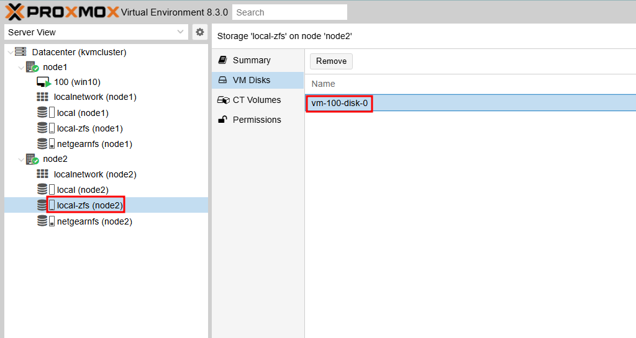Select netgearnfs (node1) storage
The height and width of the screenshot is (338, 636).
(94, 144)
